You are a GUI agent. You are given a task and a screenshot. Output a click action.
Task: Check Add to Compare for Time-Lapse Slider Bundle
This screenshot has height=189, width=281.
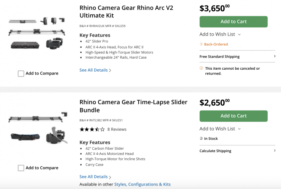pyautogui.click(x=21, y=168)
